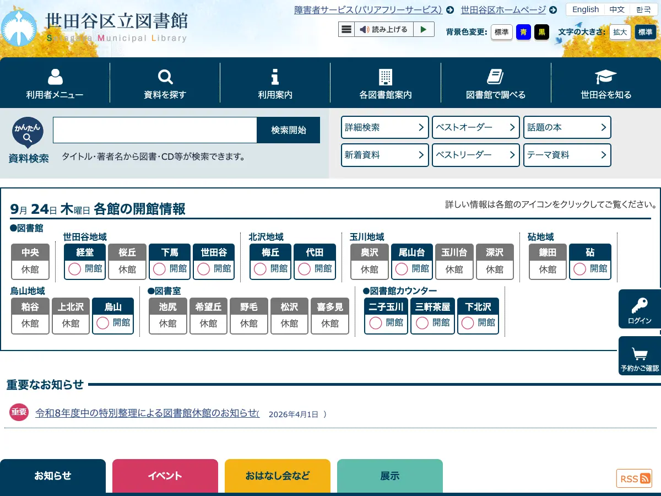Open 桜丘 library closed status
The width and height of the screenshot is (661, 496).
coord(127,262)
